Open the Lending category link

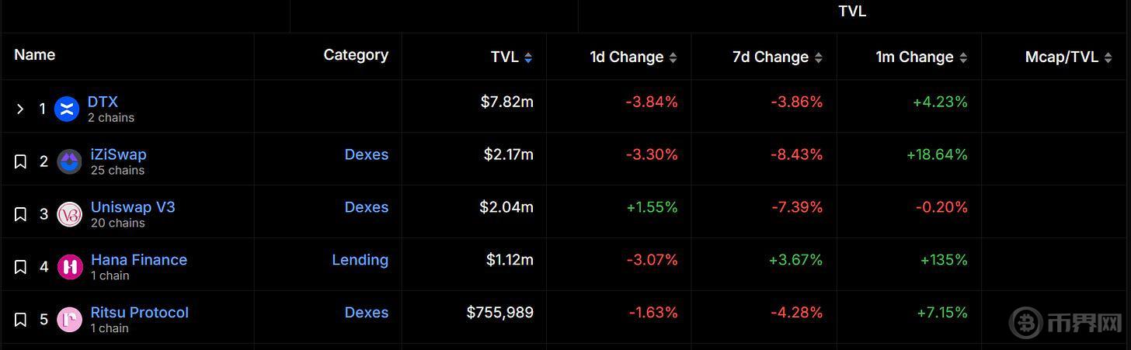(360, 260)
